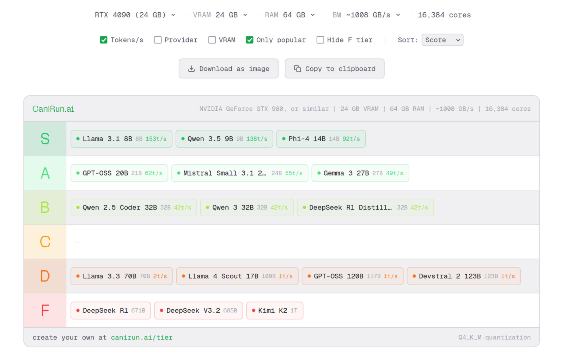
Task: Select the DeepSeek R1 Distill 32B chip
Action: 365,207
